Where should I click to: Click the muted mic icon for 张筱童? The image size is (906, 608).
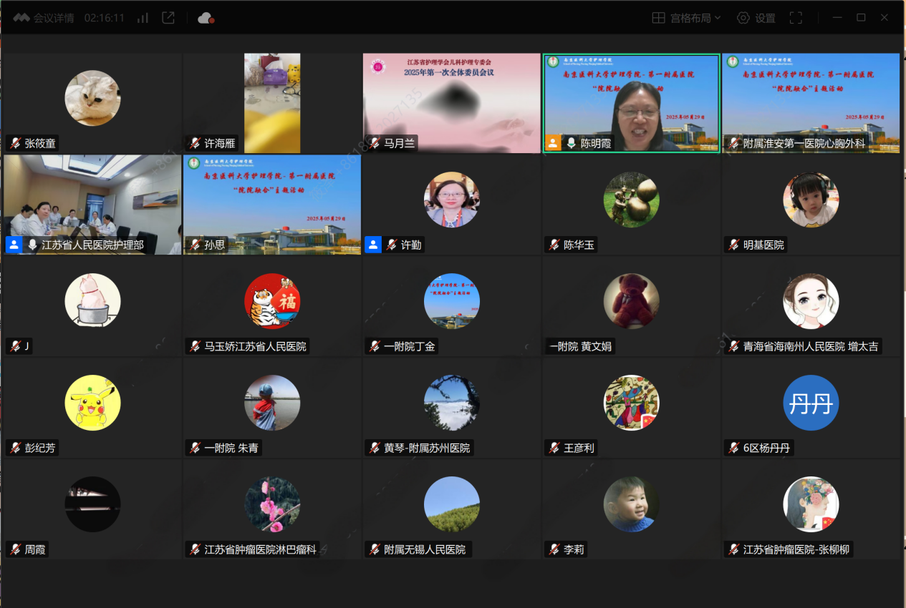tap(15, 143)
